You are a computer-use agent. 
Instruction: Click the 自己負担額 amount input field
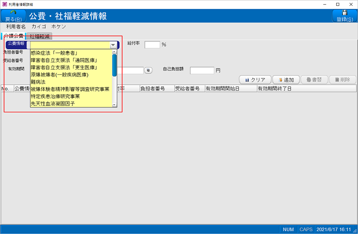[202, 70]
